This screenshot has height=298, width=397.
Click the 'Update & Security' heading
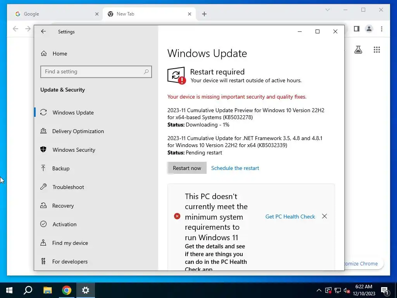[62, 90]
